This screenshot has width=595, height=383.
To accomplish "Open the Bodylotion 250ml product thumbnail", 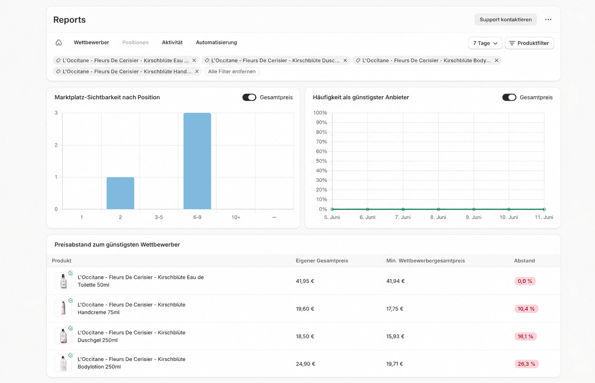I will [63, 363].
